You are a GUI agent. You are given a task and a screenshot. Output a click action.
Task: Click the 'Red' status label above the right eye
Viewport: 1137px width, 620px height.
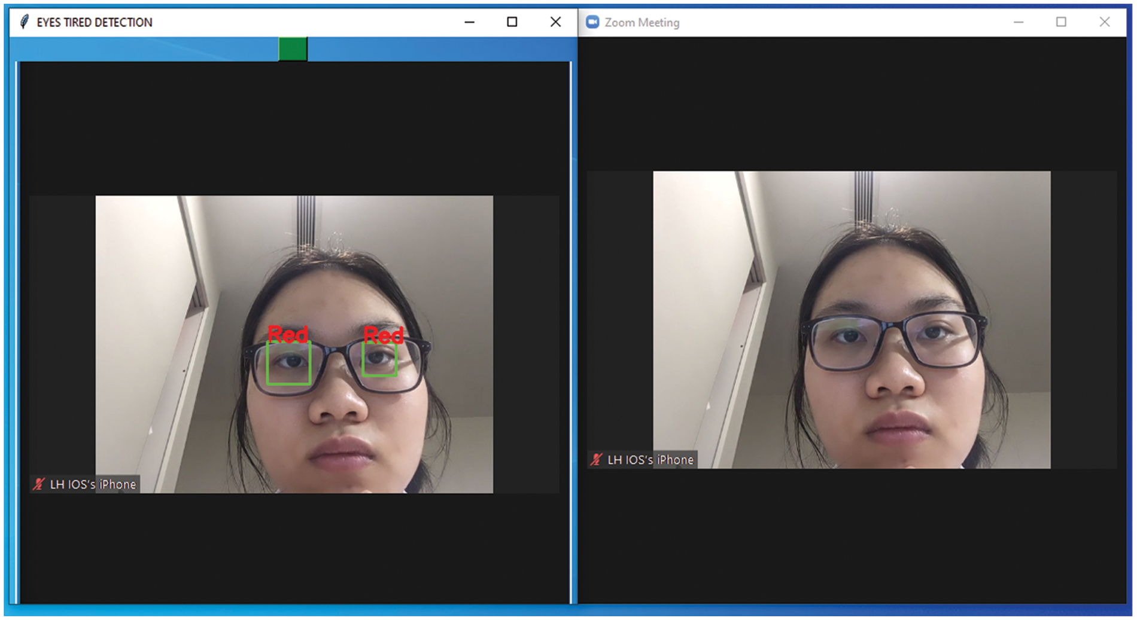pyautogui.click(x=384, y=335)
